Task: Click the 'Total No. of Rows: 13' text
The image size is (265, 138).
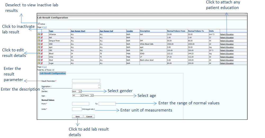Action: pyautogui.click(x=46, y=70)
